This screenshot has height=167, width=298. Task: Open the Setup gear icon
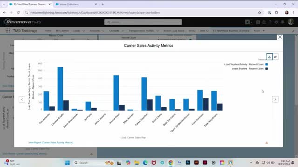(276, 22)
